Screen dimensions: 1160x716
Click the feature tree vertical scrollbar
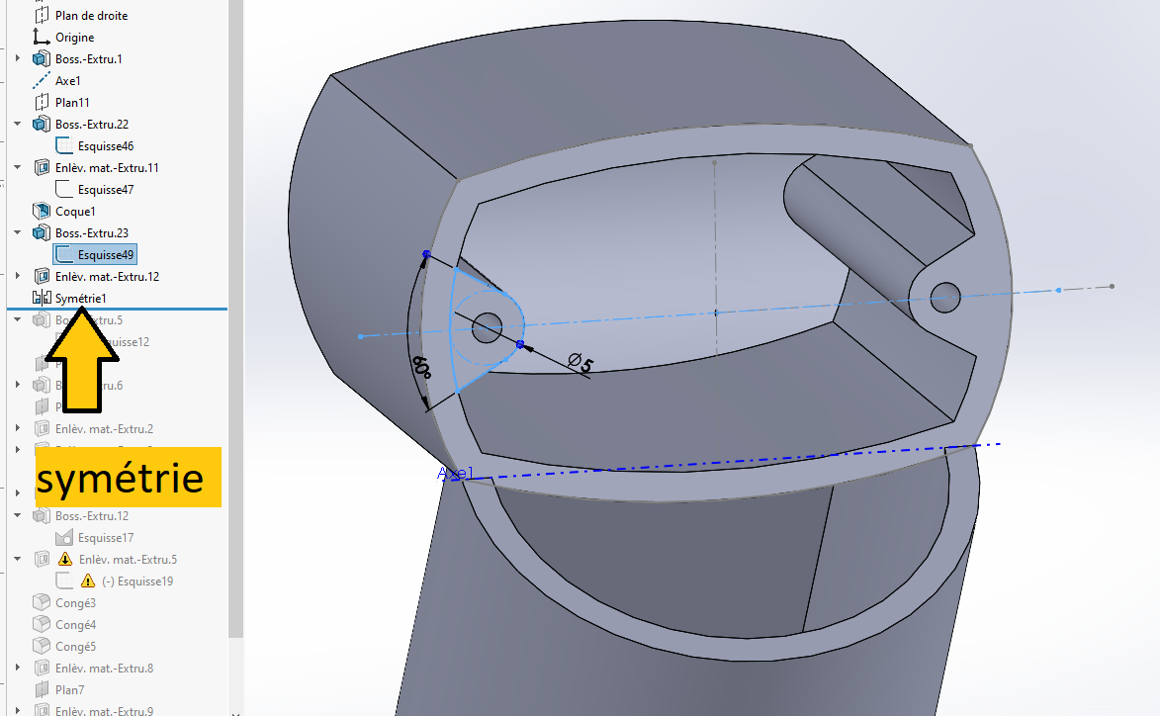click(235, 318)
